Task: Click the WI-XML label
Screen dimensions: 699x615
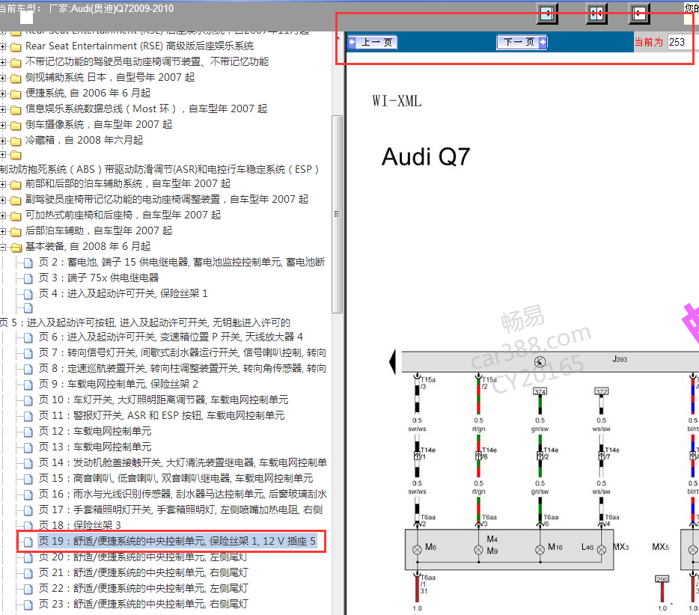Action: 397,101
